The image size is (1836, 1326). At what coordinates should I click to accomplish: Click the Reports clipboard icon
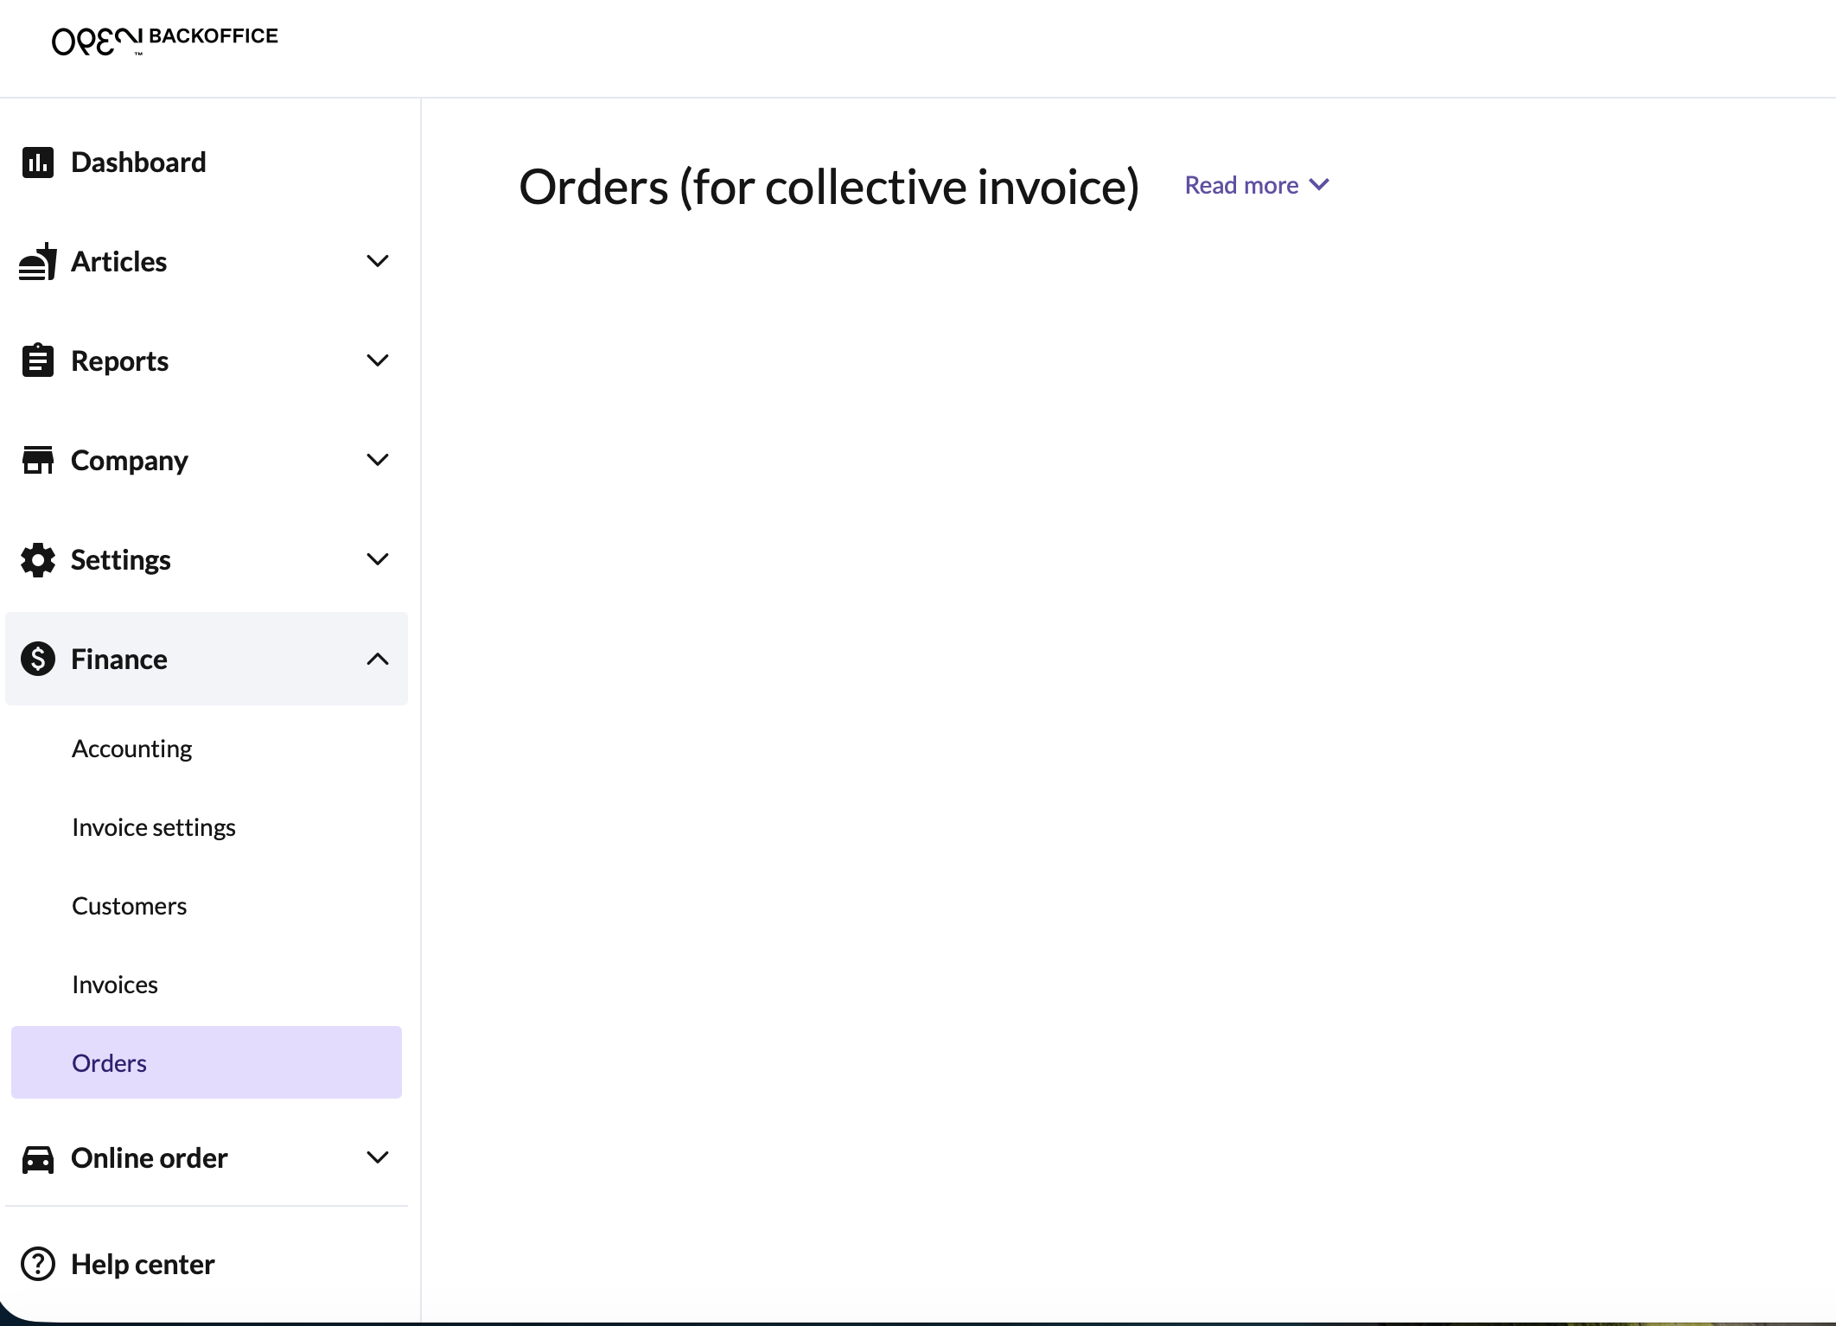coord(37,360)
